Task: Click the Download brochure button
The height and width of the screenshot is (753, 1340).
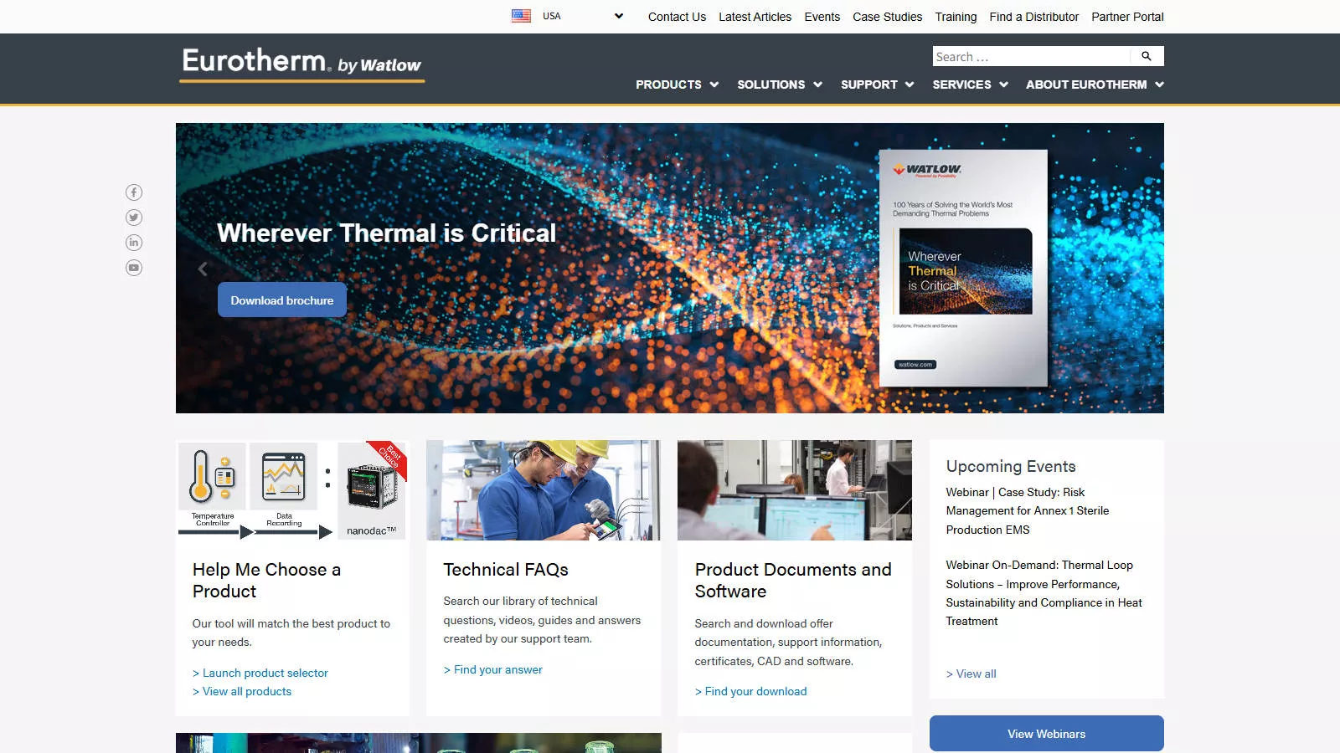Action: click(x=282, y=300)
